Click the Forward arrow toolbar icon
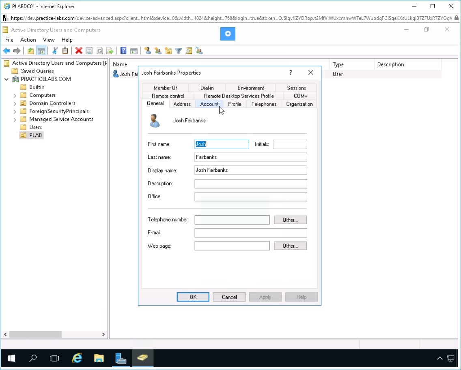Image resolution: width=461 pixels, height=370 pixels. coord(17,51)
